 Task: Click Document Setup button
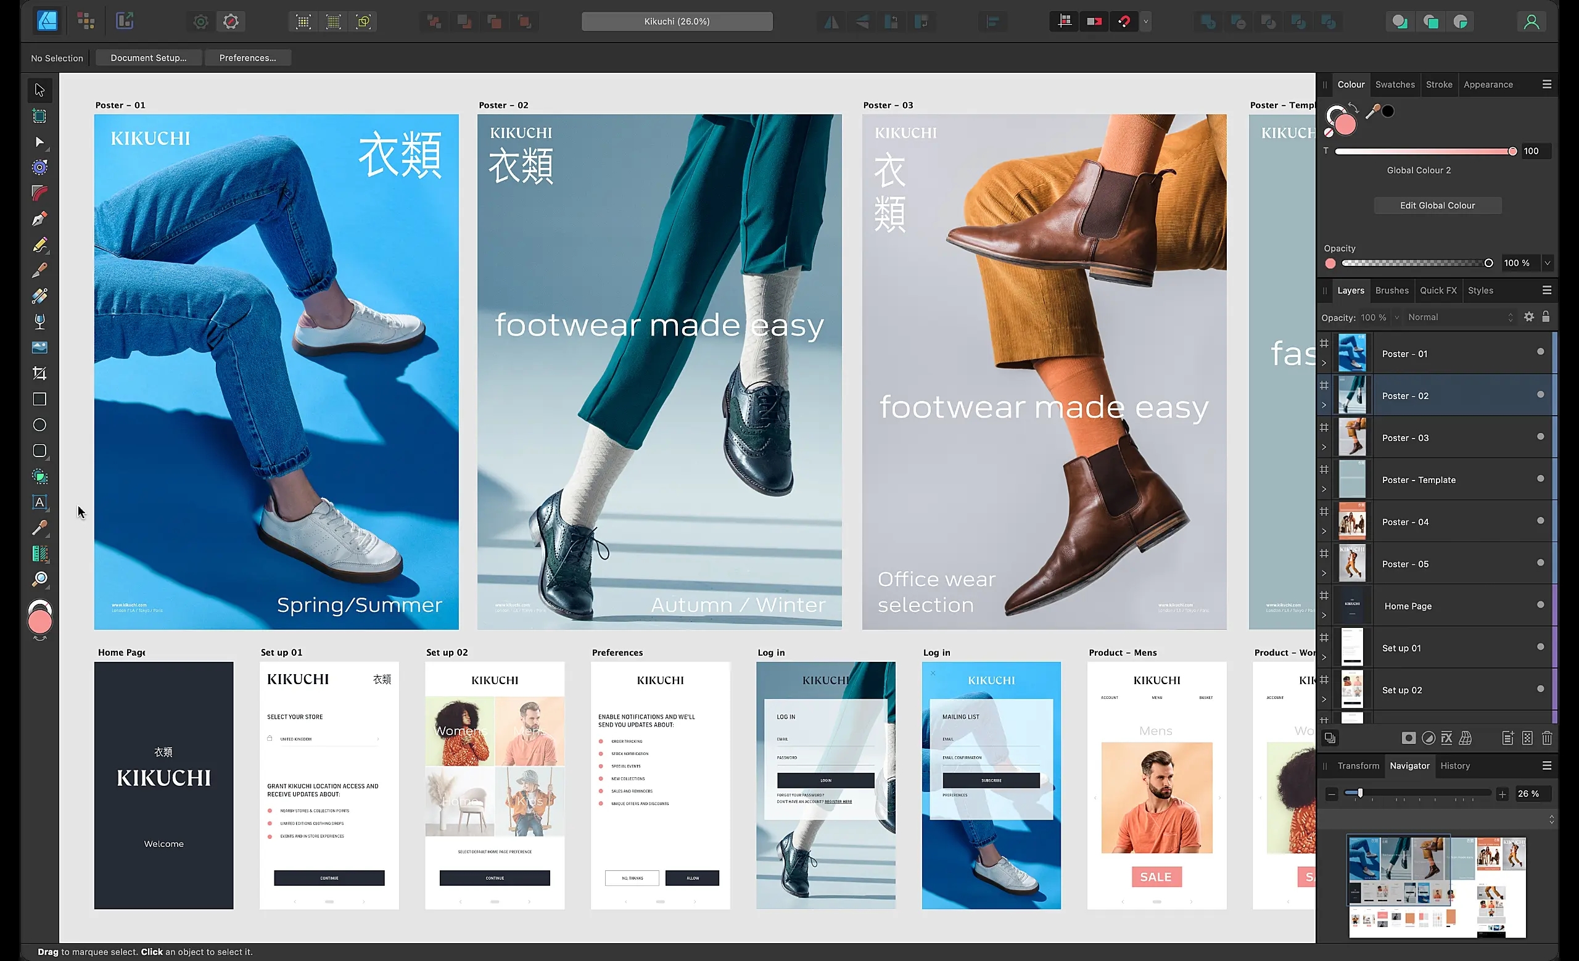click(x=151, y=57)
